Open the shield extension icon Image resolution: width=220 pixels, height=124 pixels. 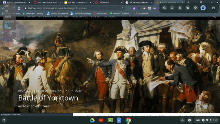pyautogui.click(x=139, y=8)
